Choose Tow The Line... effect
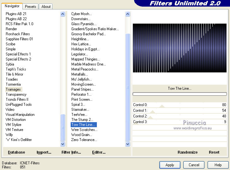The image size is (230, 170). tap(84, 125)
